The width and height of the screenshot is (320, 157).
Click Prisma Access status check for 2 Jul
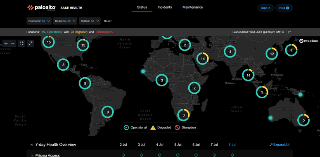pyautogui.click(x=123, y=155)
